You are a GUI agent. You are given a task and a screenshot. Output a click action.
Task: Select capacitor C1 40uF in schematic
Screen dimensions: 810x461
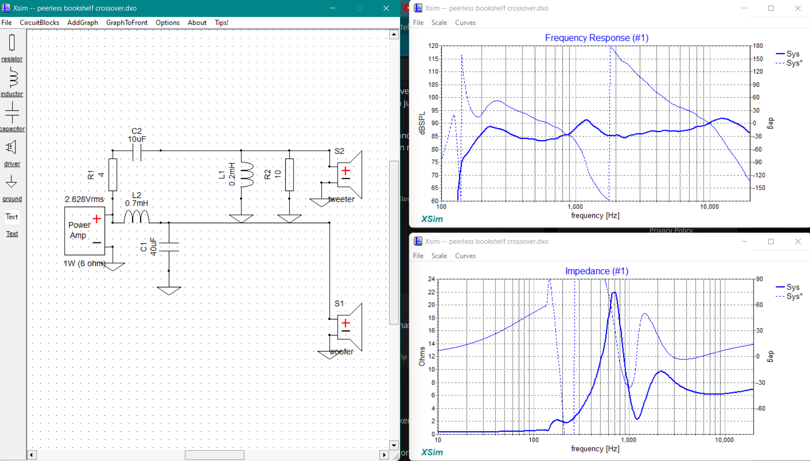click(169, 247)
